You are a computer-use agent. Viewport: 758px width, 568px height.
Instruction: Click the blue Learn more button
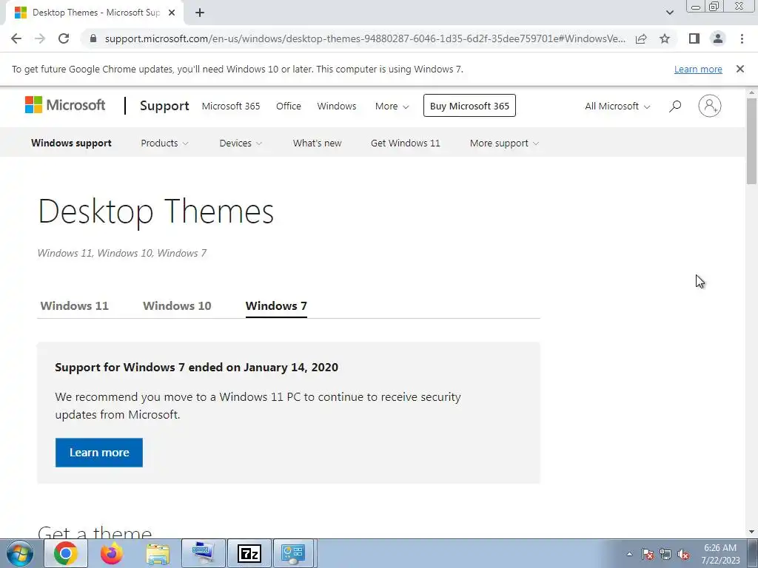(x=98, y=453)
